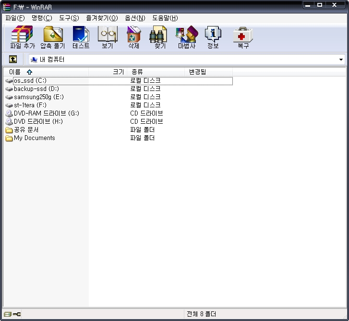The height and width of the screenshot is (321, 349).
Task: Select the backup-ssd (D:) drive
Action: pyautogui.click(x=36, y=89)
